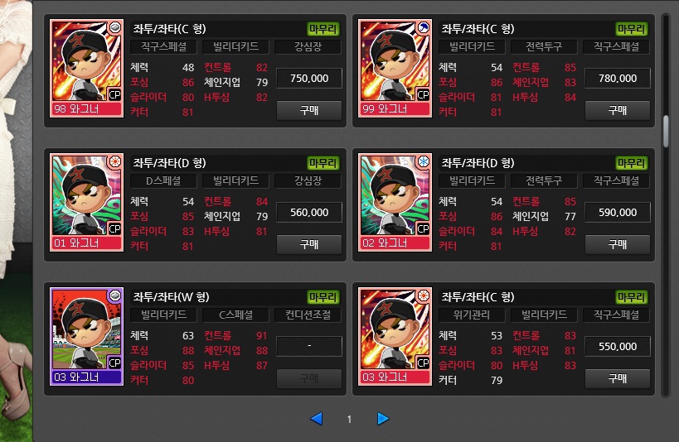Go to next page with right arrow
Screen dimensions: 679x442
[383, 418]
